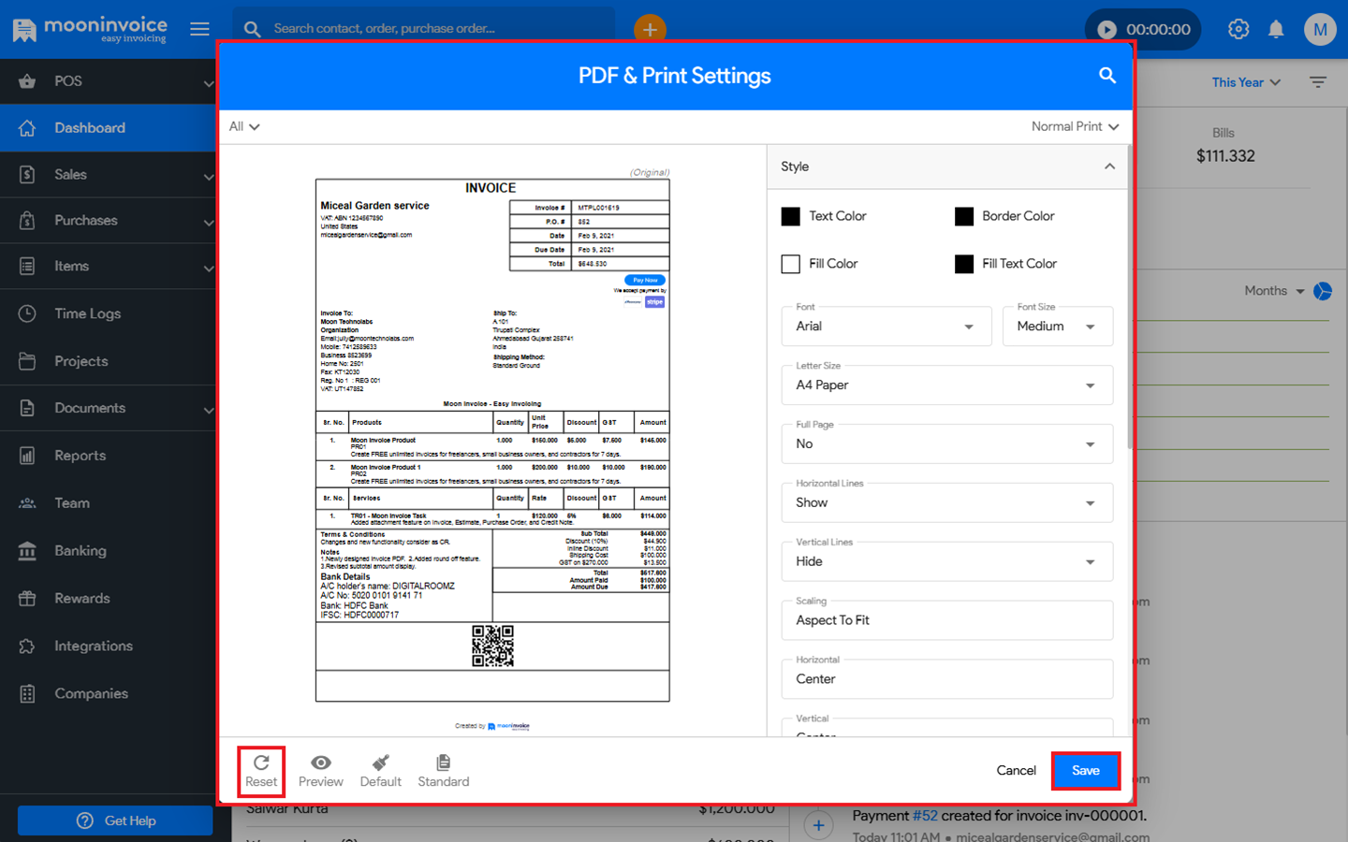This screenshot has width=1348, height=842.
Task: Click the orange quick-add plus button
Action: point(649,29)
